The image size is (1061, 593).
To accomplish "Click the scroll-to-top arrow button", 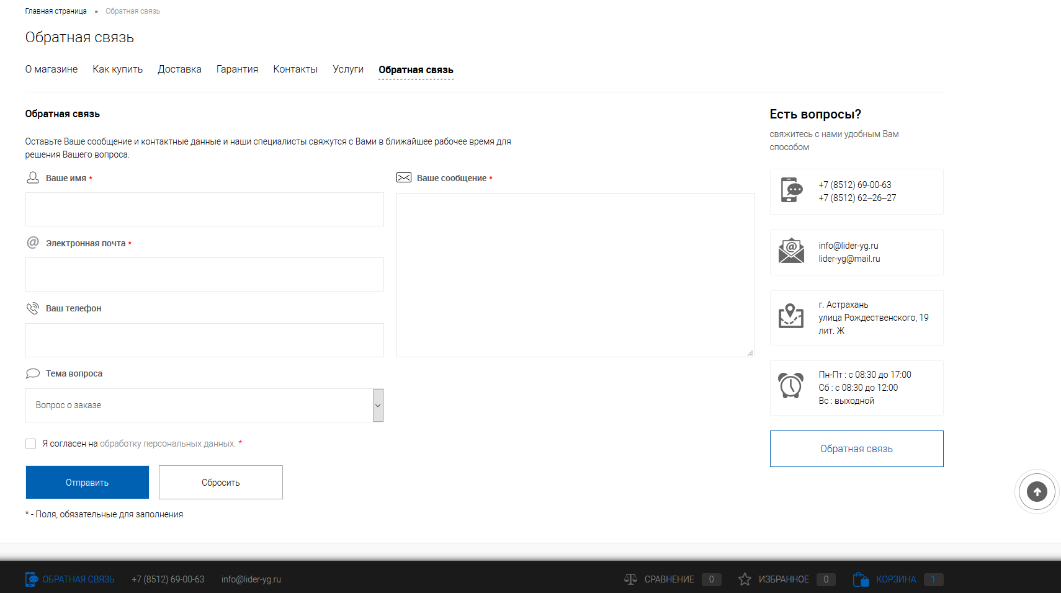I will [1037, 492].
